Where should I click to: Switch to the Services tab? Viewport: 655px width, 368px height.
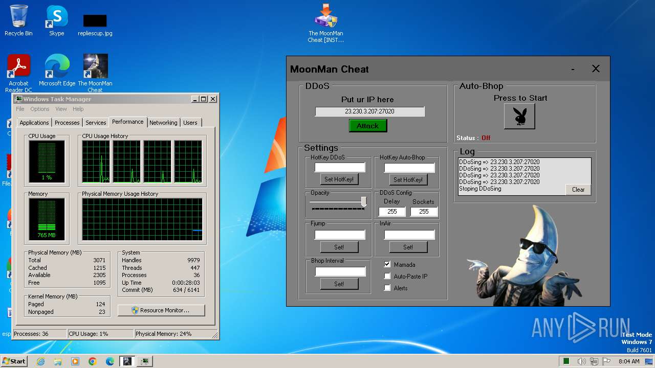click(x=96, y=123)
